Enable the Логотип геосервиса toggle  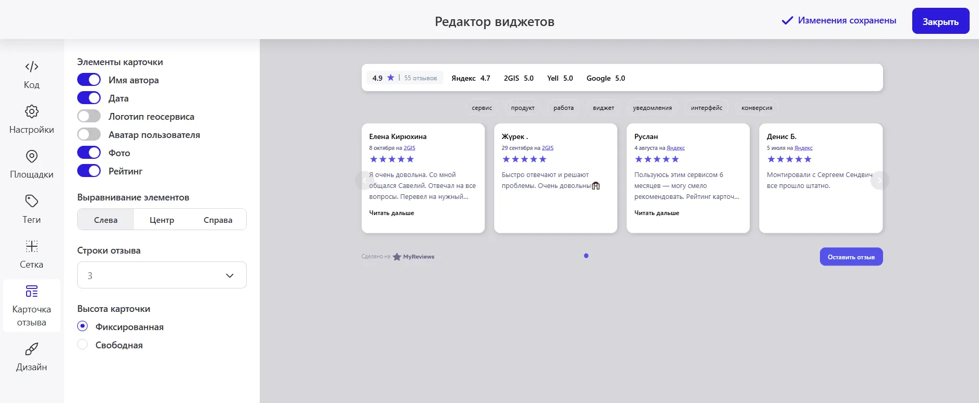coord(89,116)
